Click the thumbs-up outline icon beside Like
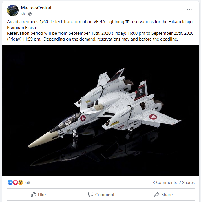The image size is (201, 202). tap(34, 194)
